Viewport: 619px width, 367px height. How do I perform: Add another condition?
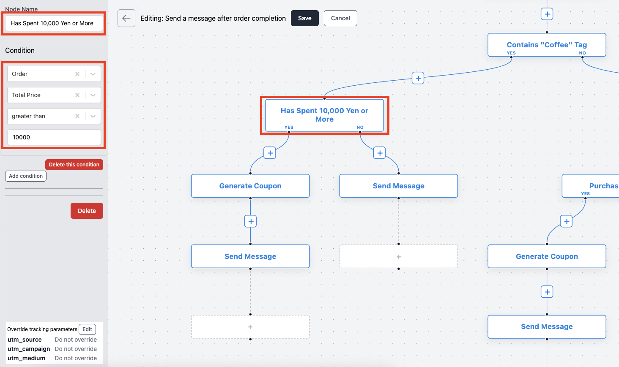pyautogui.click(x=26, y=176)
